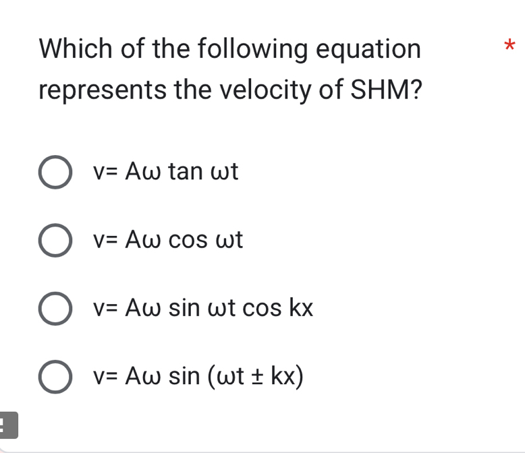The height and width of the screenshot is (453, 525).
Task: Mark the Aω sin (ωt ± kx) radio button
Action: point(55,377)
